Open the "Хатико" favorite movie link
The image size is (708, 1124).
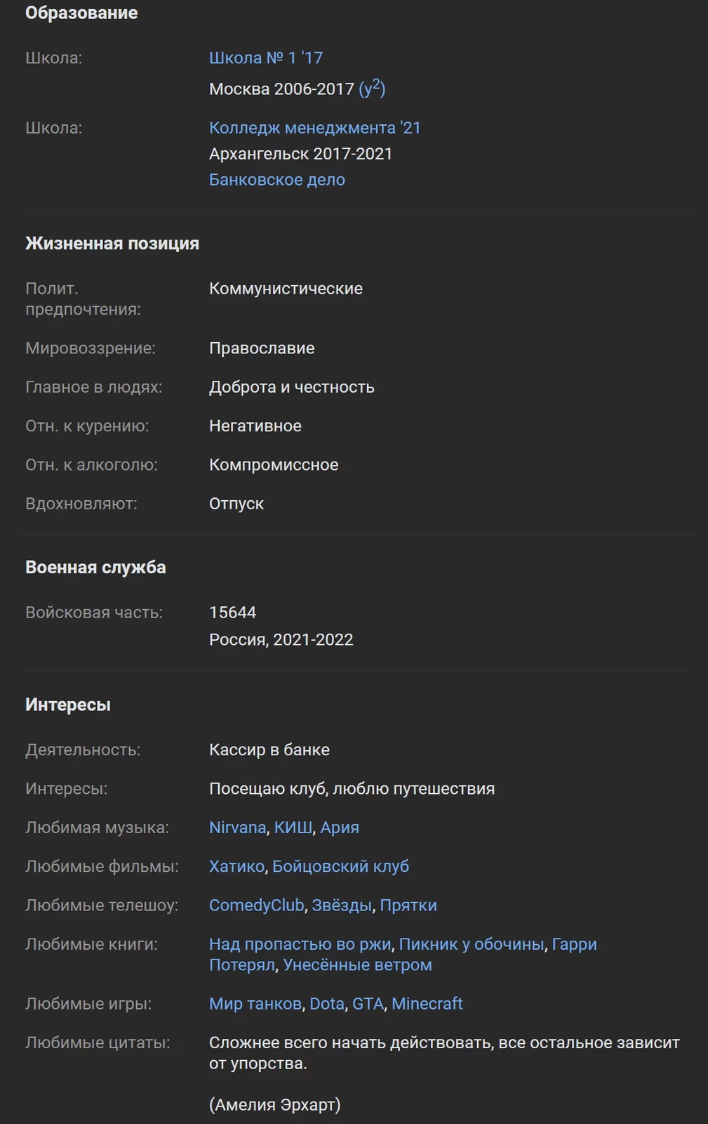[234, 866]
